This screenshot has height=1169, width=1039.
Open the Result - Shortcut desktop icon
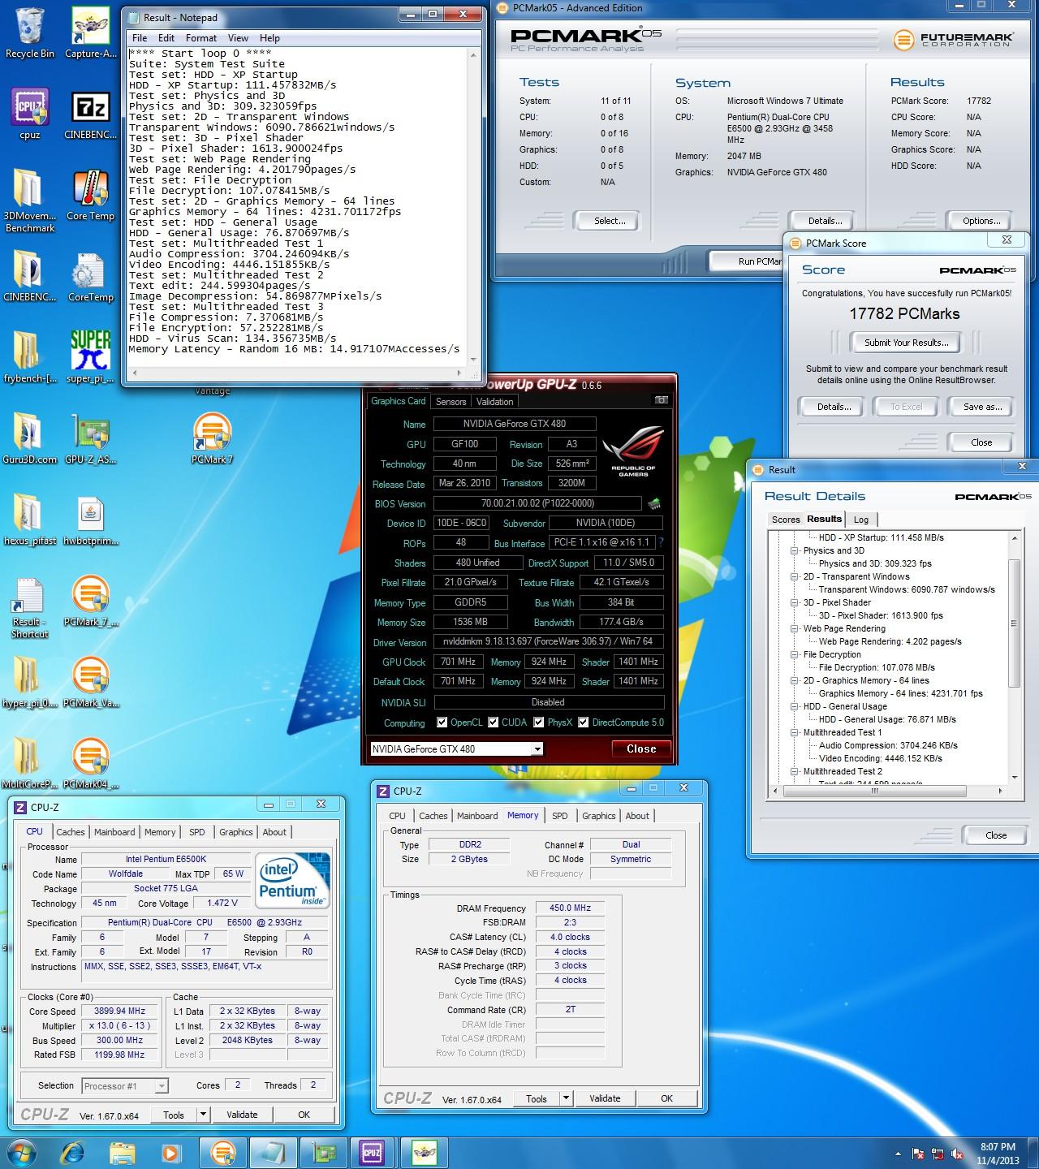[x=30, y=607]
